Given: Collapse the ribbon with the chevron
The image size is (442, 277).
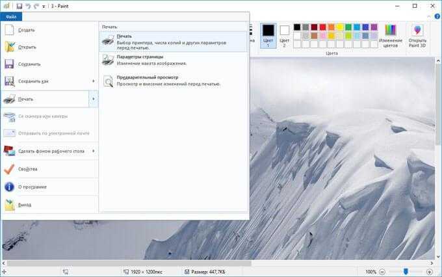Looking at the screenshot, I should (429, 17).
